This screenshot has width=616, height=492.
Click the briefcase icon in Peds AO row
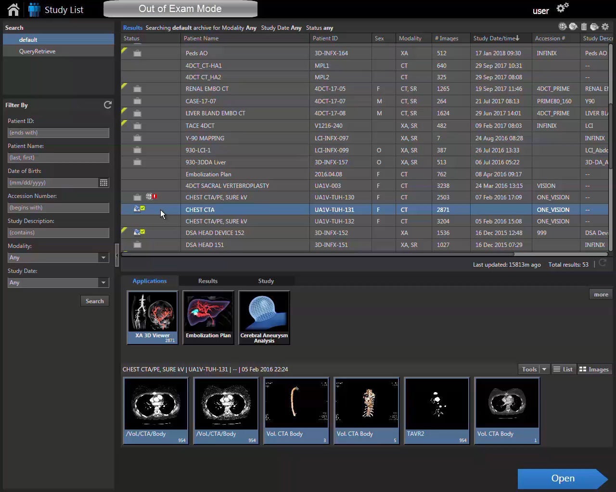pyautogui.click(x=137, y=53)
